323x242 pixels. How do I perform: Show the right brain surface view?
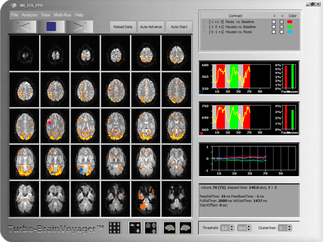pyautogui.click(x=185, y=228)
